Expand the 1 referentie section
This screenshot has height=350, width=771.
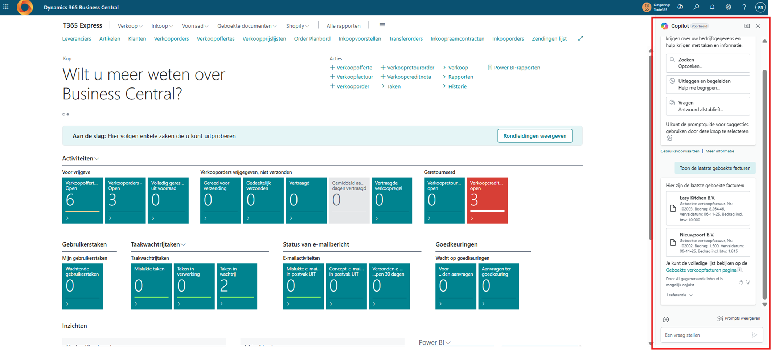point(679,295)
